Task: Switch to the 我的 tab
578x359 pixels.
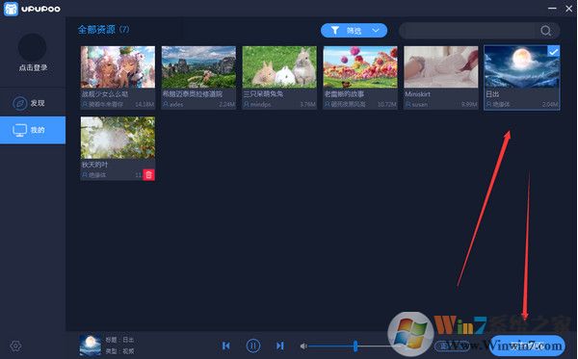Action: click(x=33, y=130)
